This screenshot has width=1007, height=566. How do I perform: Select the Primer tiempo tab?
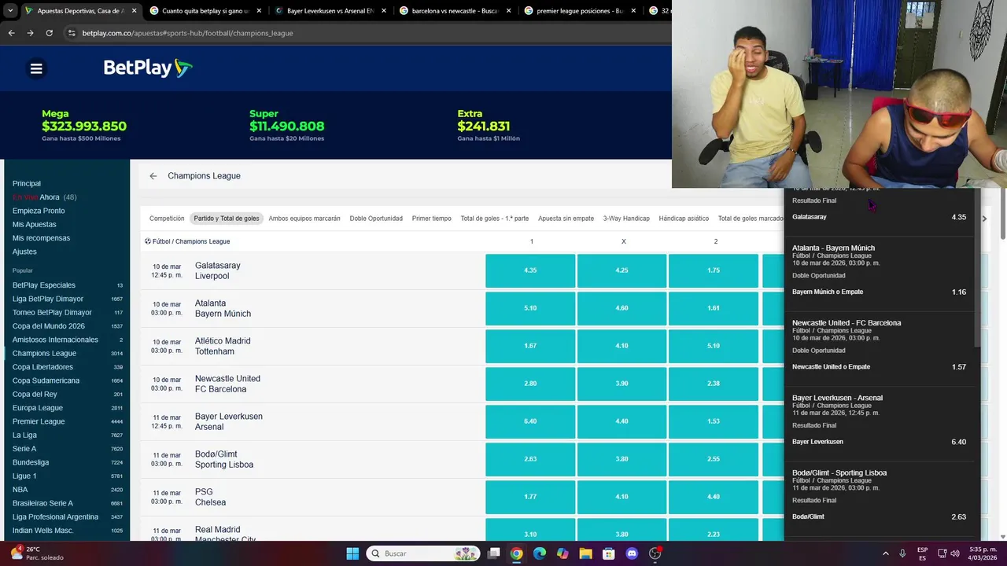432,219
